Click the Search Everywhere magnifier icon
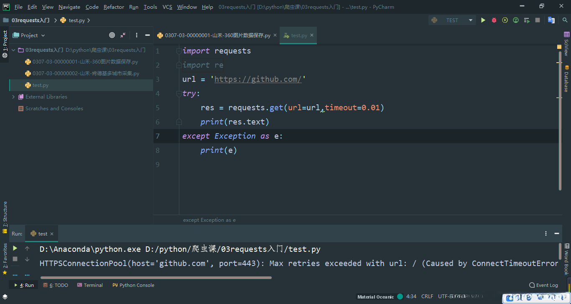Image resolution: width=571 pixels, height=304 pixels. coord(564,20)
